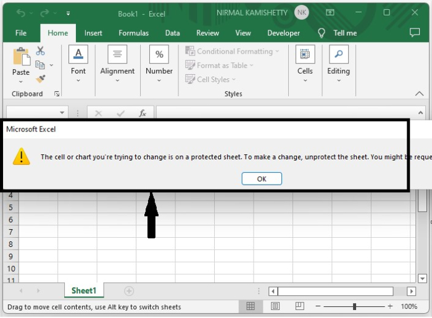The image size is (432, 318).
Task: Click the Redo arrow icon
Action: click(x=44, y=13)
